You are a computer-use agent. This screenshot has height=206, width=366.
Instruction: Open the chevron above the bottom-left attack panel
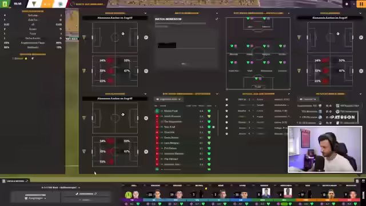click(145, 94)
